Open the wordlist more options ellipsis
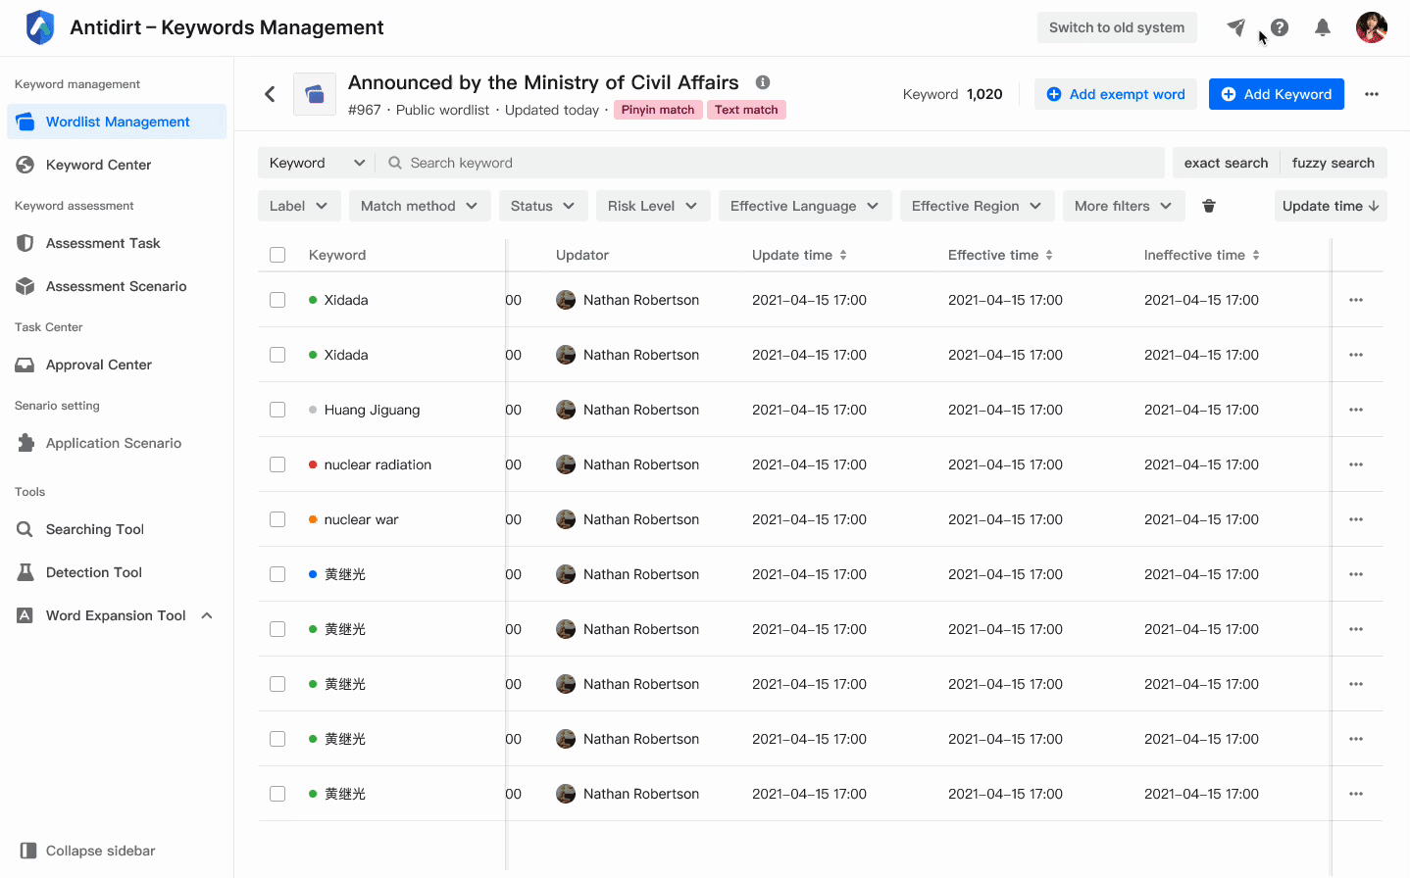The image size is (1410, 878). click(1372, 94)
